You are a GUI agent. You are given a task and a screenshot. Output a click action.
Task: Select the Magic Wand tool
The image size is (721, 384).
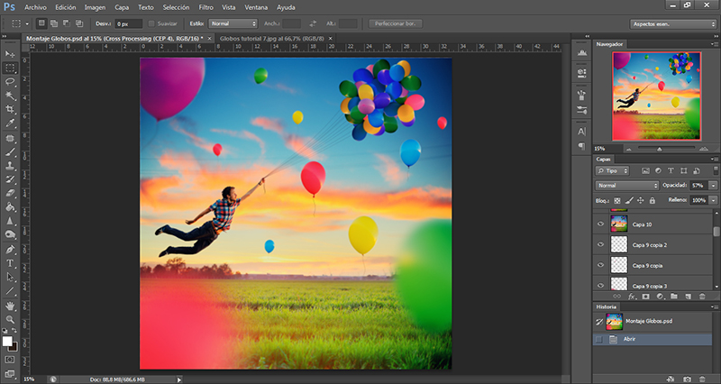pyautogui.click(x=10, y=96)
